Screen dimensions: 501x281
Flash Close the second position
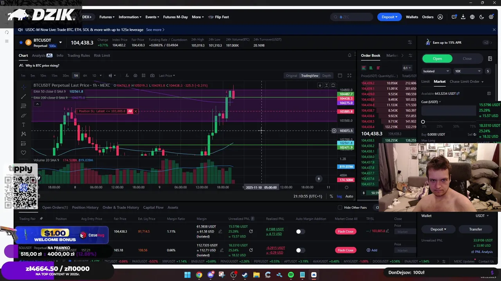pyautogui.click(x=345, y=250)
